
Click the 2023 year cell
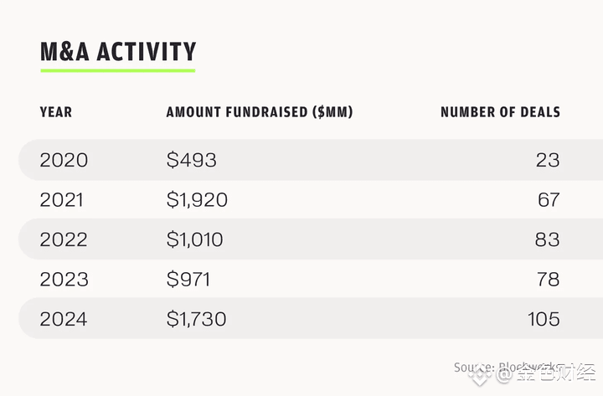point(64,280)
